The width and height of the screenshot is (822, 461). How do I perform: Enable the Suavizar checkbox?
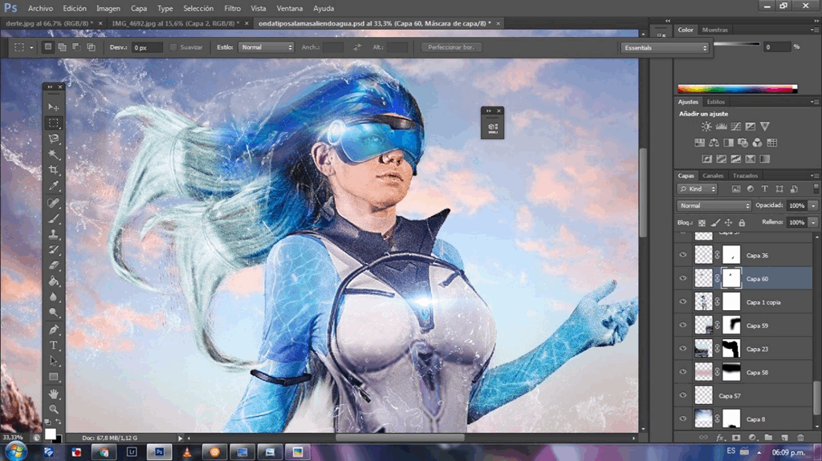coord(173,47)
